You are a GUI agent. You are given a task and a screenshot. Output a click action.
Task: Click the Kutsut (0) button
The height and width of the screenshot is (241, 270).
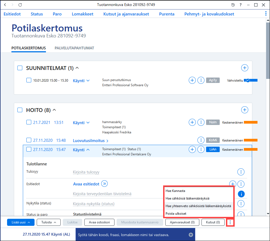click(213, 222)
